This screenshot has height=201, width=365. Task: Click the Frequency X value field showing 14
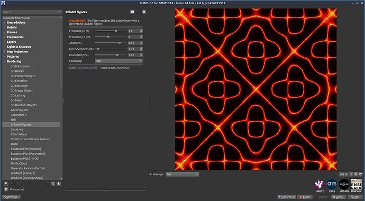pyautogui.click(x=134, y=31)
